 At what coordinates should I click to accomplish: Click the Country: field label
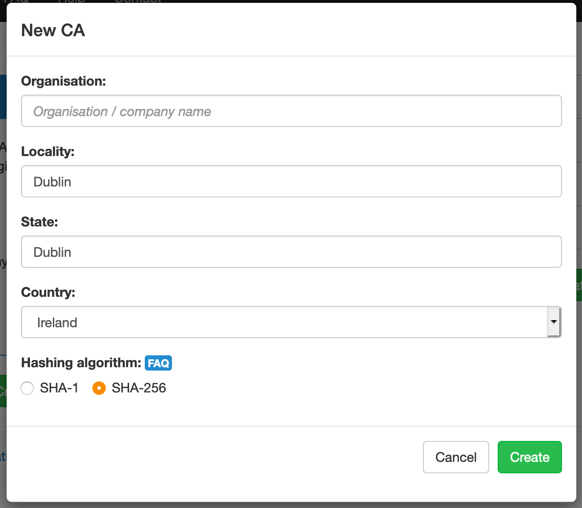48,293
